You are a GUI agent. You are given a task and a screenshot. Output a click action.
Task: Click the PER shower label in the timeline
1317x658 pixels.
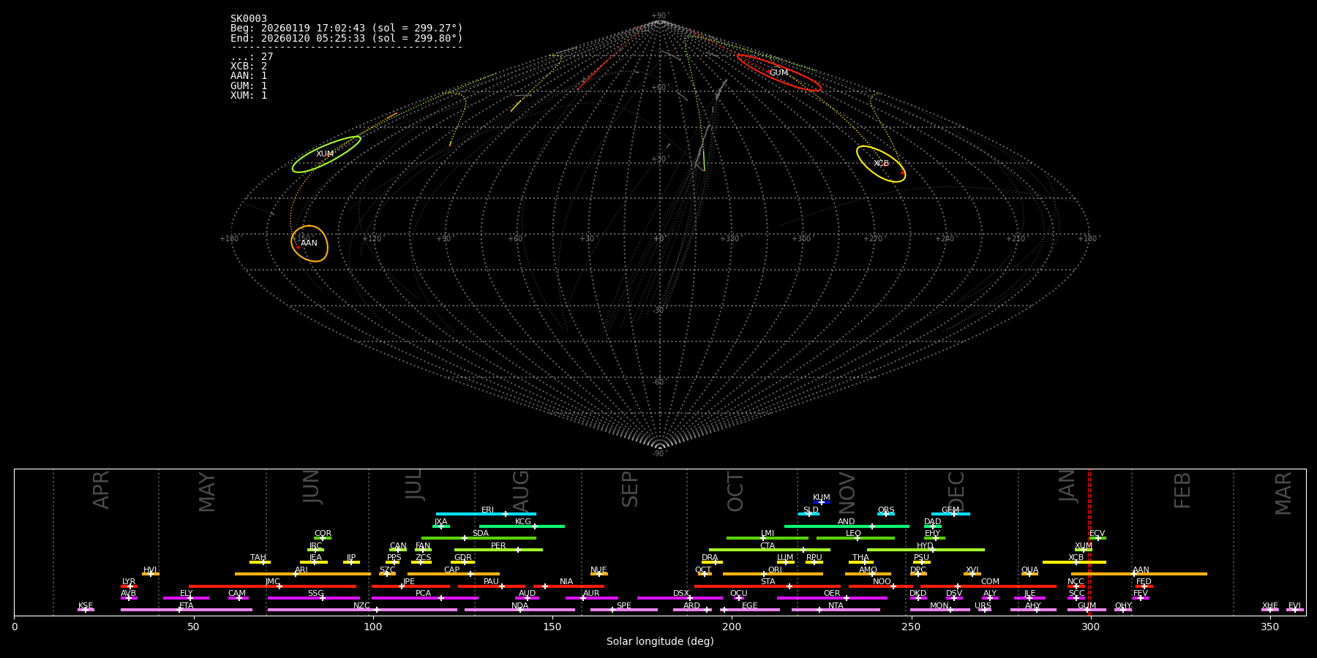498,545
